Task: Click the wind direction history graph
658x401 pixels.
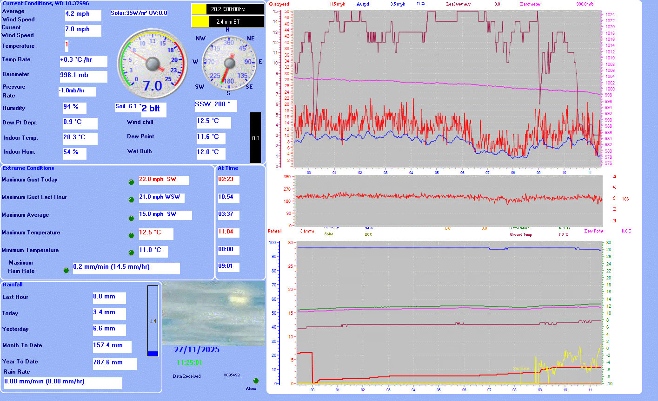Action: click(448, 200)
